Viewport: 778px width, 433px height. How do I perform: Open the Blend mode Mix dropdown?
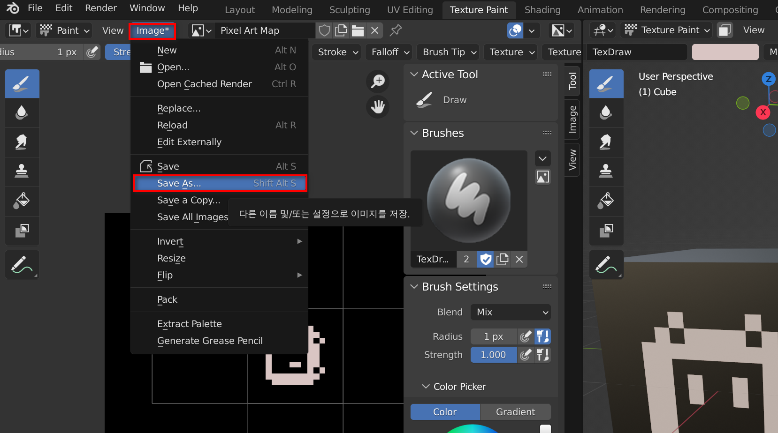(x=511, y=312)
